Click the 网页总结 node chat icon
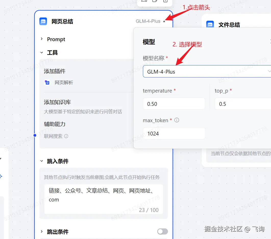The width and height of the screenshot is (271, 239). click(x=43, y=21)
